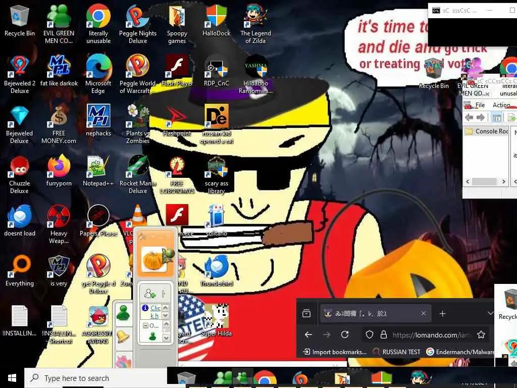Launch the solitario desktop icon
This screenshot has height=388, width=517.
216,221
